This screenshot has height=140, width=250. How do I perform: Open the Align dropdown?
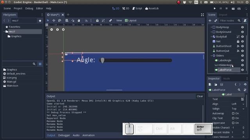[238, 104]
